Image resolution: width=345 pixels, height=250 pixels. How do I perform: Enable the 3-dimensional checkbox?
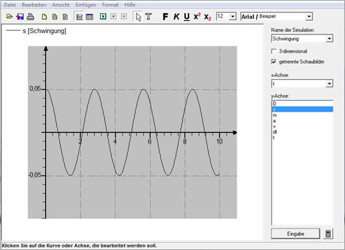[x=274, y=51]
